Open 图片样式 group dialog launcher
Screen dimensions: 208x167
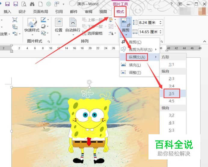49,42
